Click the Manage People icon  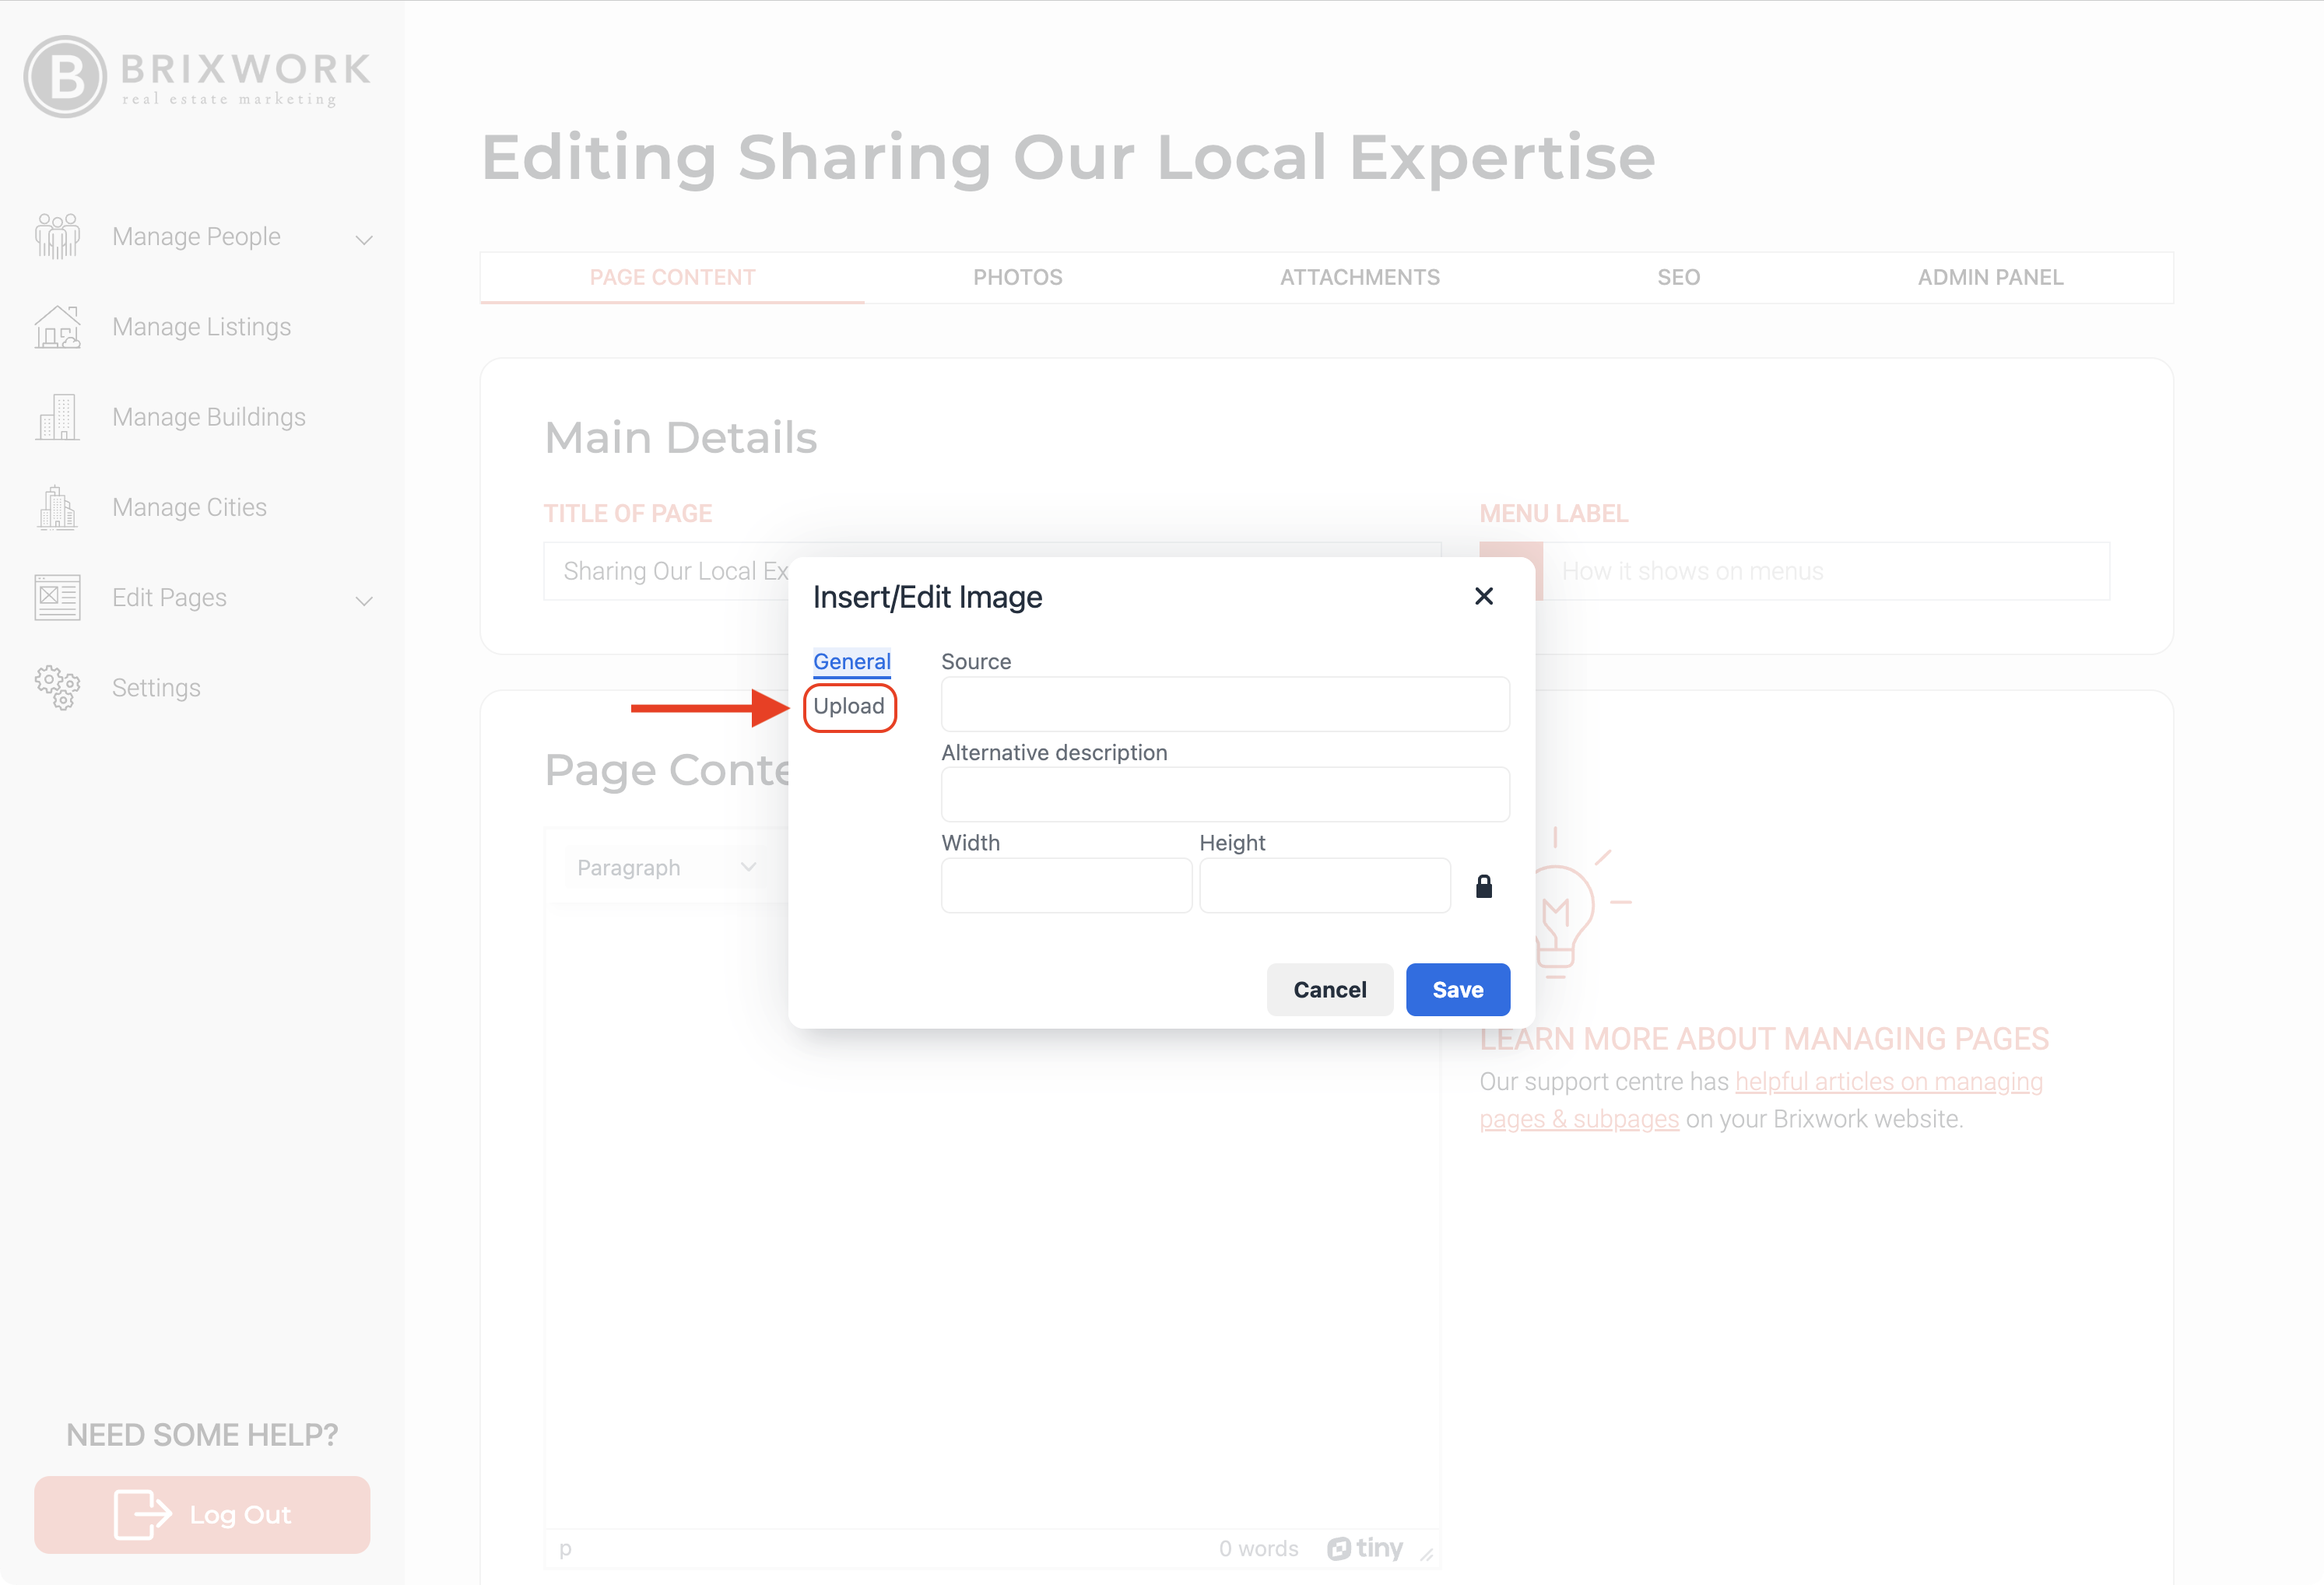(x=57, y=237)
